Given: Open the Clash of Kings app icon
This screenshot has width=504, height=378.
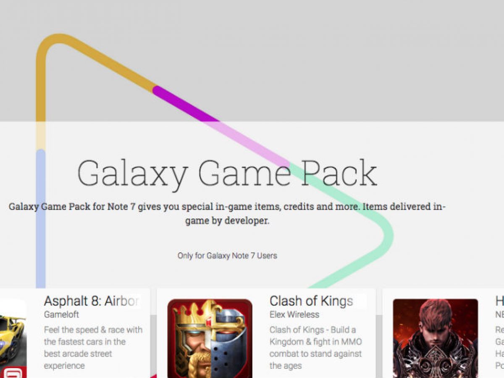Looking at the screenshot, I should (210, 339).
